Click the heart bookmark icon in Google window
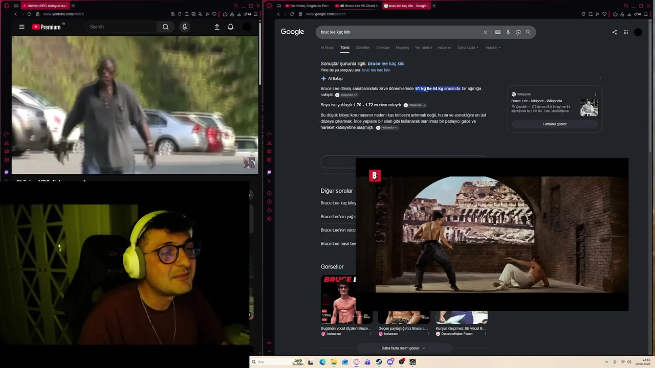Viewport: 655px width, 368px height. (604, 14)
